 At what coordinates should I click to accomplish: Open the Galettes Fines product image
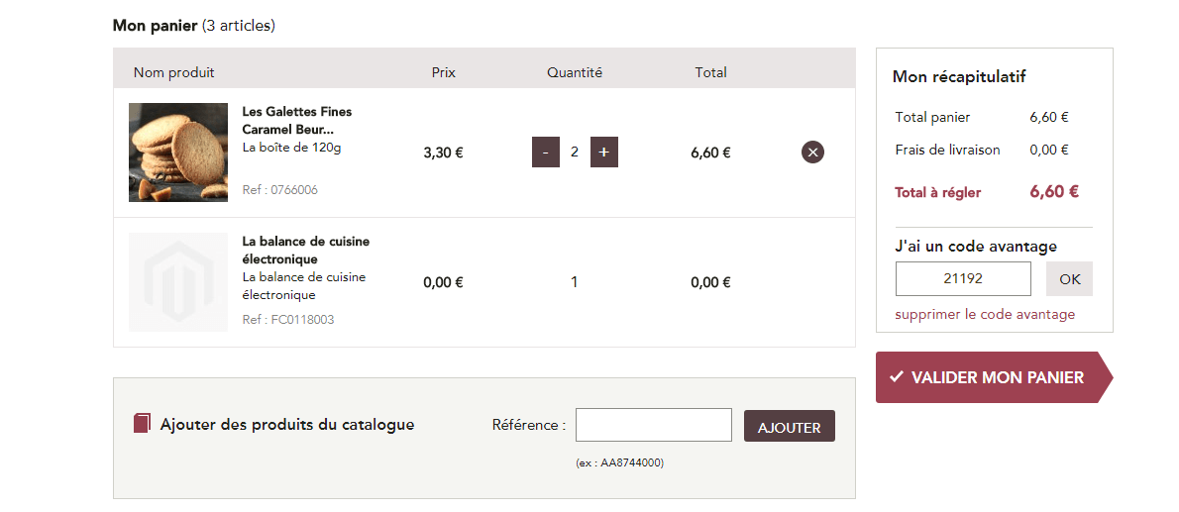point(178,153)
